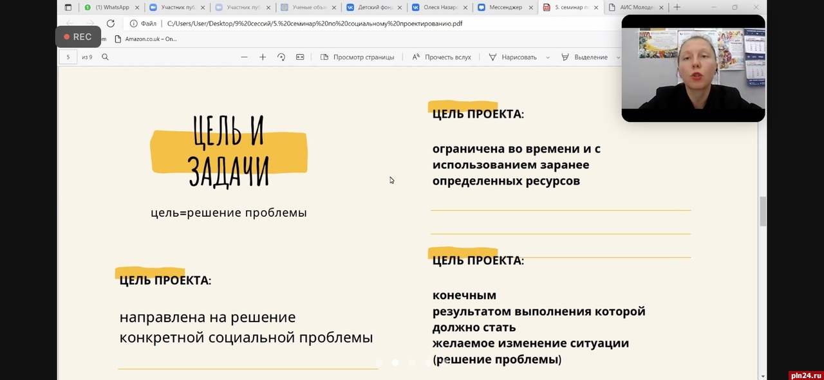Image resolution: width=824 pixels, height=380 pixels.
Task: Click the fit-to-width icon
Action: tap(300, 57)
